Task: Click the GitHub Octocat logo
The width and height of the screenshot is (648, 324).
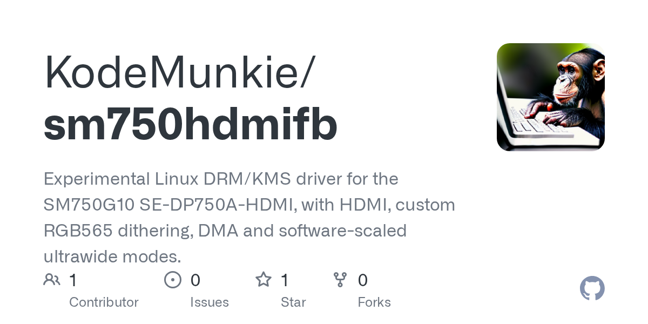Action: coord(592,288)
